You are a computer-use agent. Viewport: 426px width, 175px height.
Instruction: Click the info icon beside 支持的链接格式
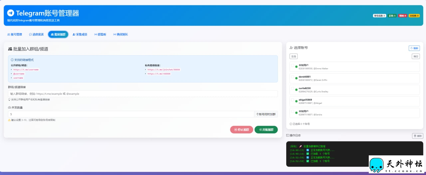[x=12, y=60]
